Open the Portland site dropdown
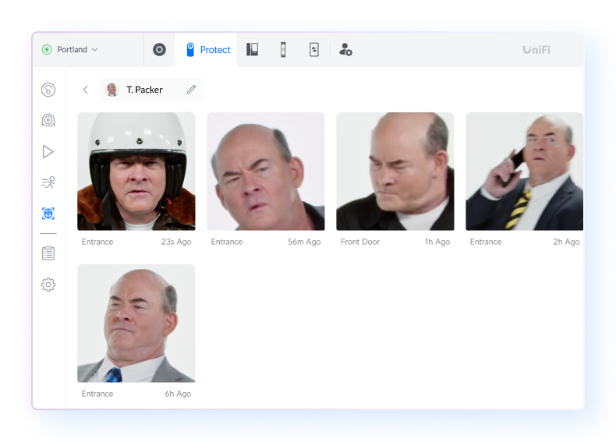 point(71,50)
